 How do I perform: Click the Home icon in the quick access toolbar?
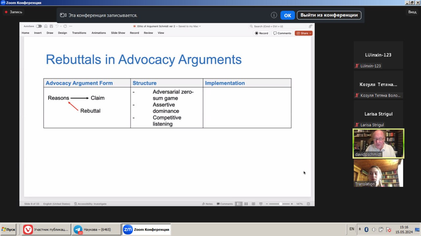tap(46, 26)
